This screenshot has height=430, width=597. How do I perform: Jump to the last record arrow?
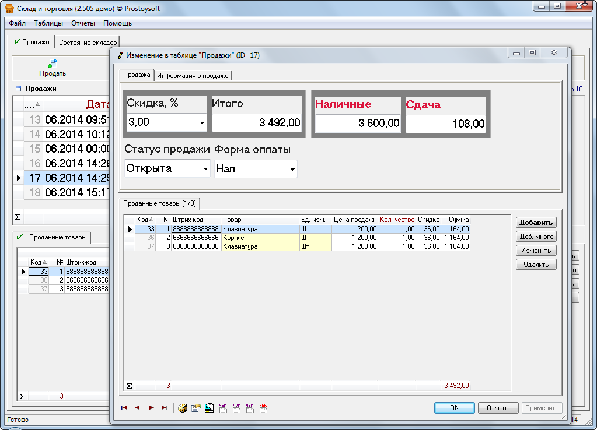coord(165,408)
